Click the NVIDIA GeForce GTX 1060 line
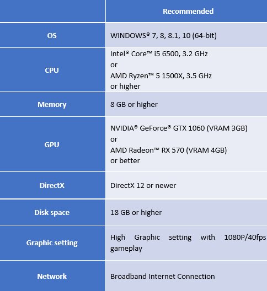The height and width of the screenshot is (291, 267). [x=179, y=128]
